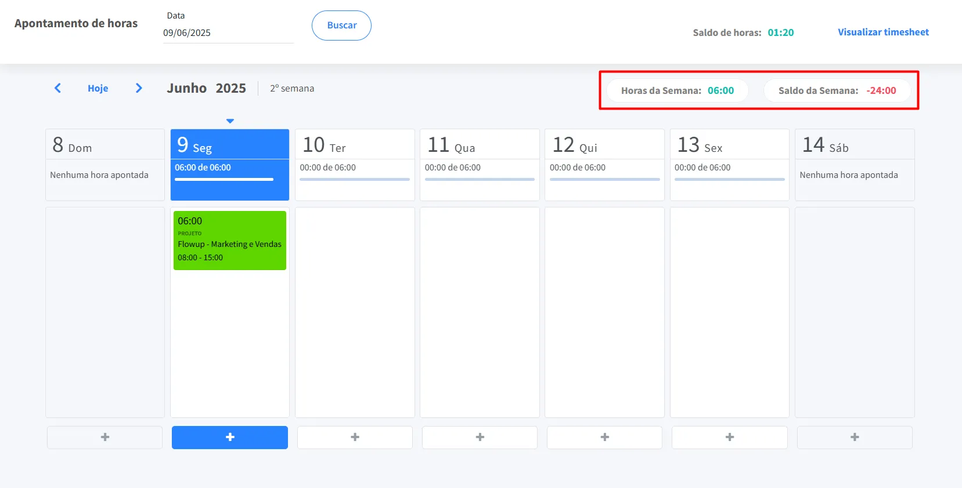The height and width of the screenshot is (488, 962).
Task: Open the Visualizar timesheet link
Action: [x=882, y=32]
